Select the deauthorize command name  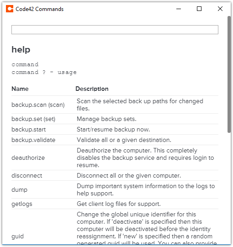[x=28, y=158]
